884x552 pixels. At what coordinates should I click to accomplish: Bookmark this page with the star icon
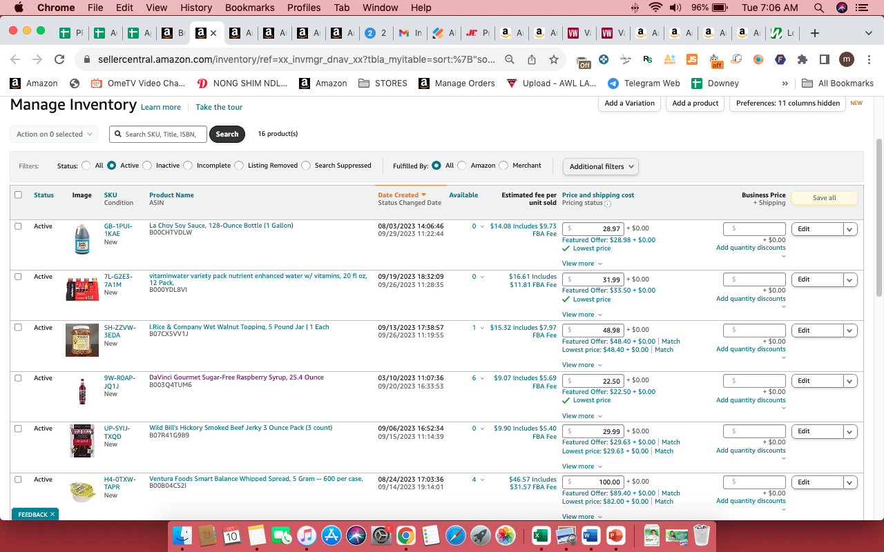pos(554,59)
